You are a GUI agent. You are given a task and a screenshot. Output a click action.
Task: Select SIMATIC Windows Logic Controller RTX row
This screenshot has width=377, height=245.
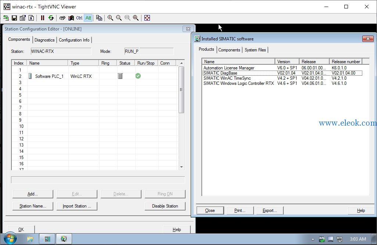[282, 83]
